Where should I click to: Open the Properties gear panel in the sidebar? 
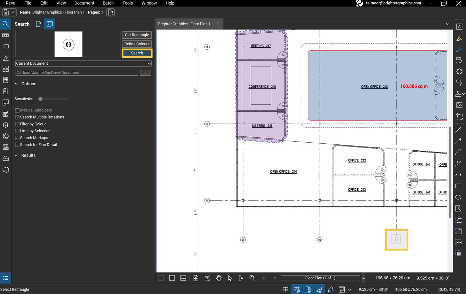pos(6,136)
